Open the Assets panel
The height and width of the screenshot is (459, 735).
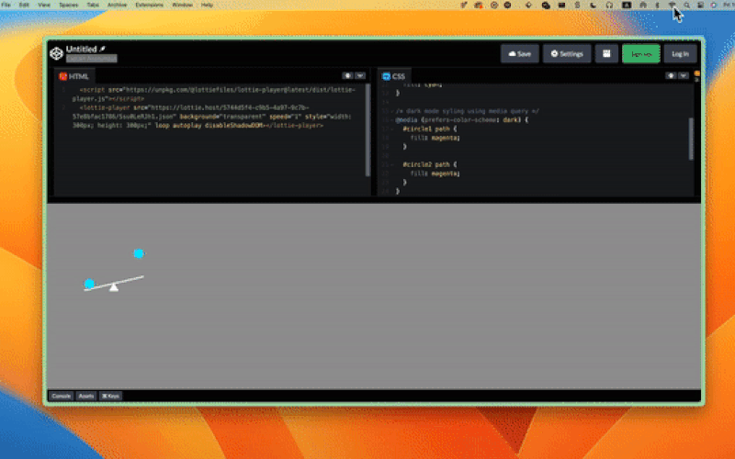(86, 397)
